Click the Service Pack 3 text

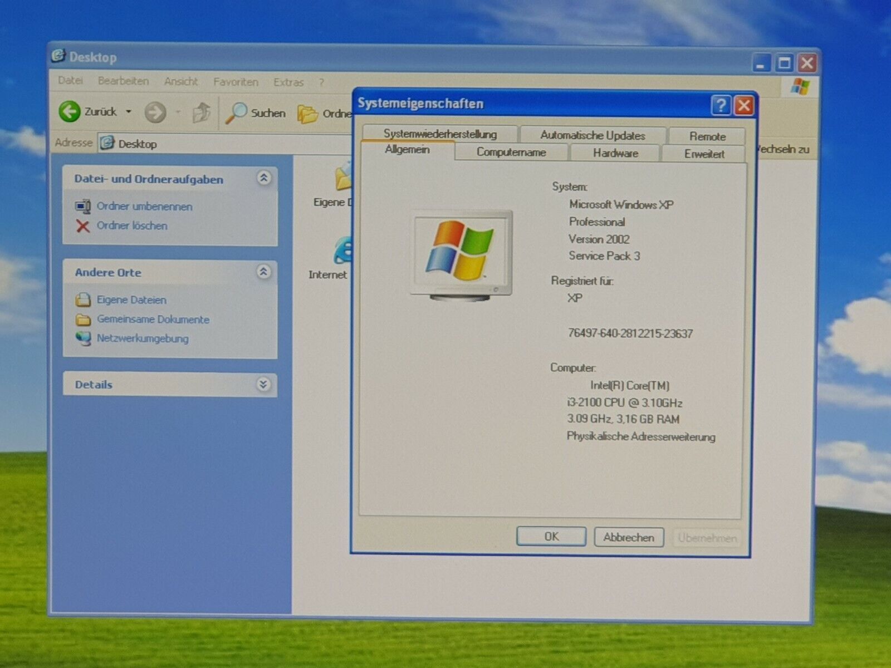[604, 256]
